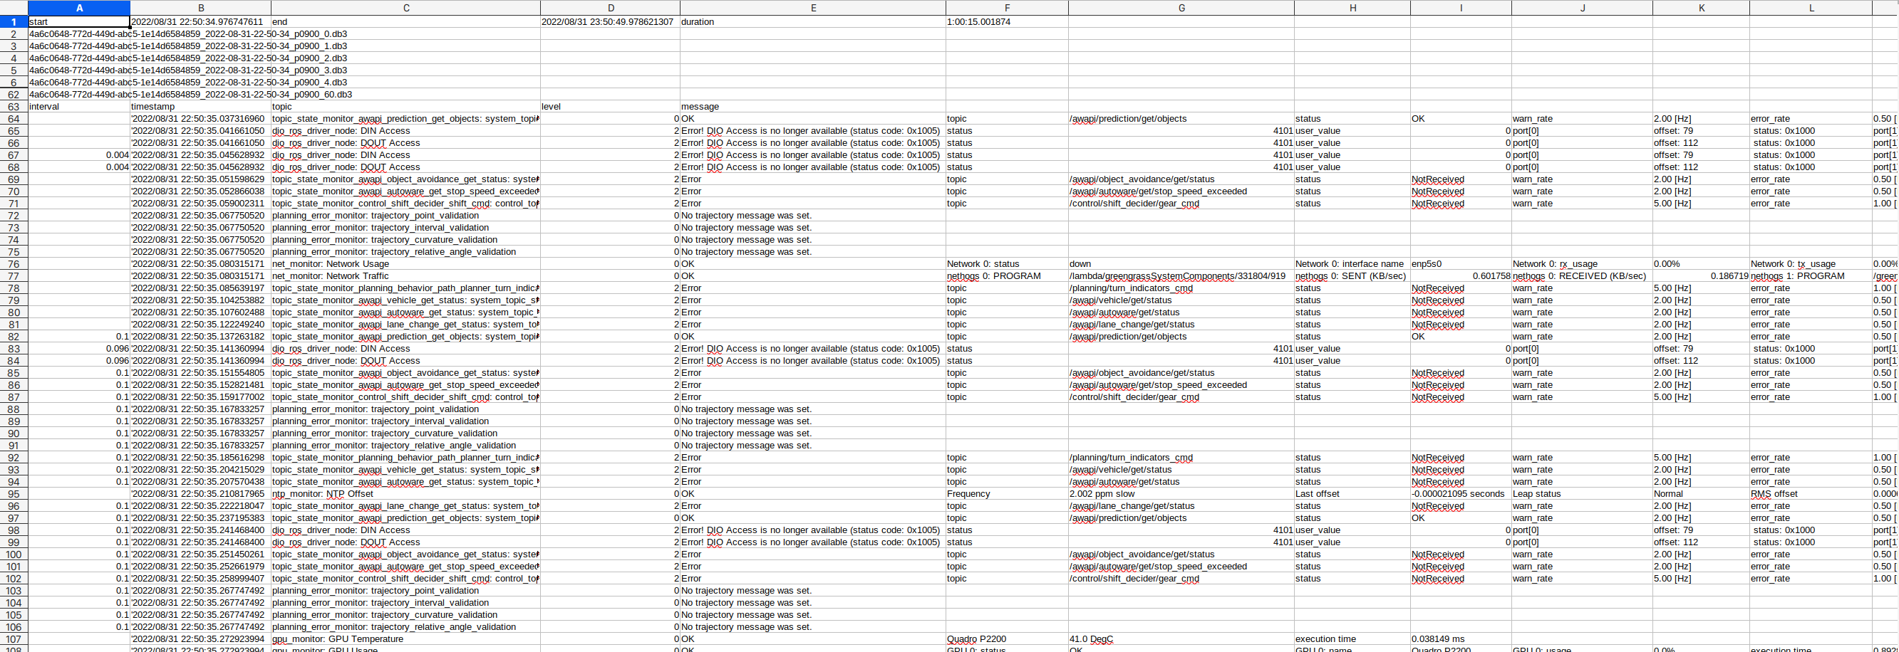Click '/control/shift_decider/gear_cmd' in row 71
Image resolution: width=1899 pixels, height=652 pixels.
[x=1181, y=204]
